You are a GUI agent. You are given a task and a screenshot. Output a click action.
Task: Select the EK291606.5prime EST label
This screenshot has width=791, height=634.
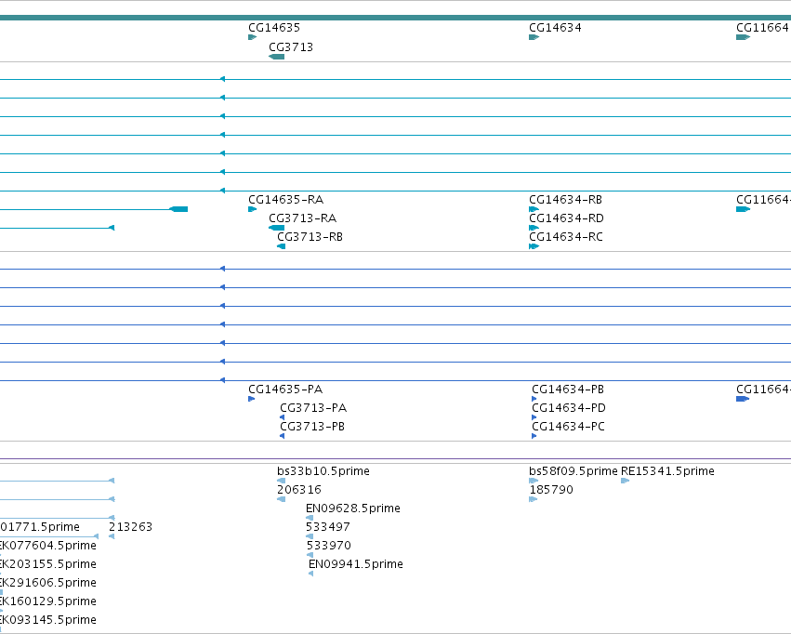click(47, 583)
